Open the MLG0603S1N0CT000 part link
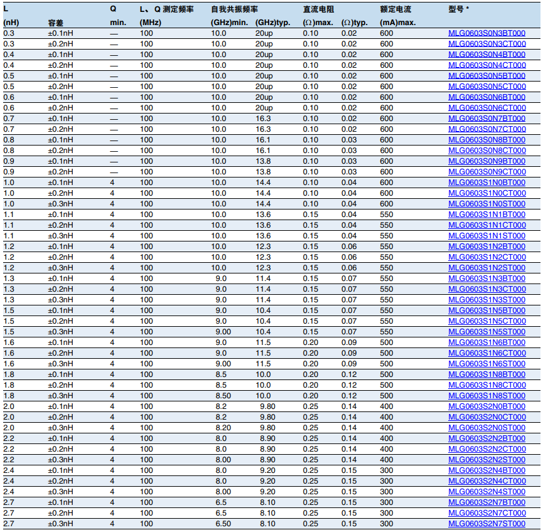The width and height of the screenshot is (543, 530). [x=487, y=193]
